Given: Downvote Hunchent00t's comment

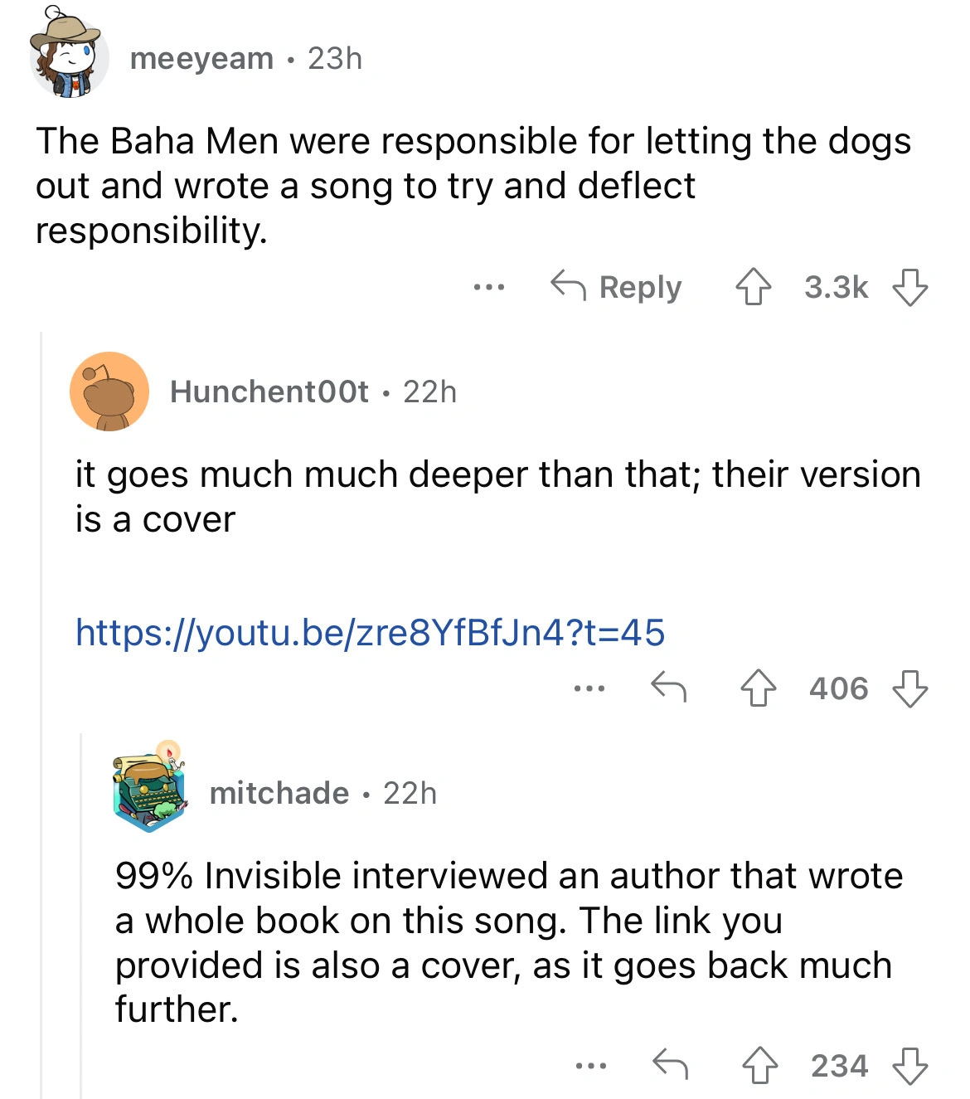Looking at the screenshot, I should [909, 688].
